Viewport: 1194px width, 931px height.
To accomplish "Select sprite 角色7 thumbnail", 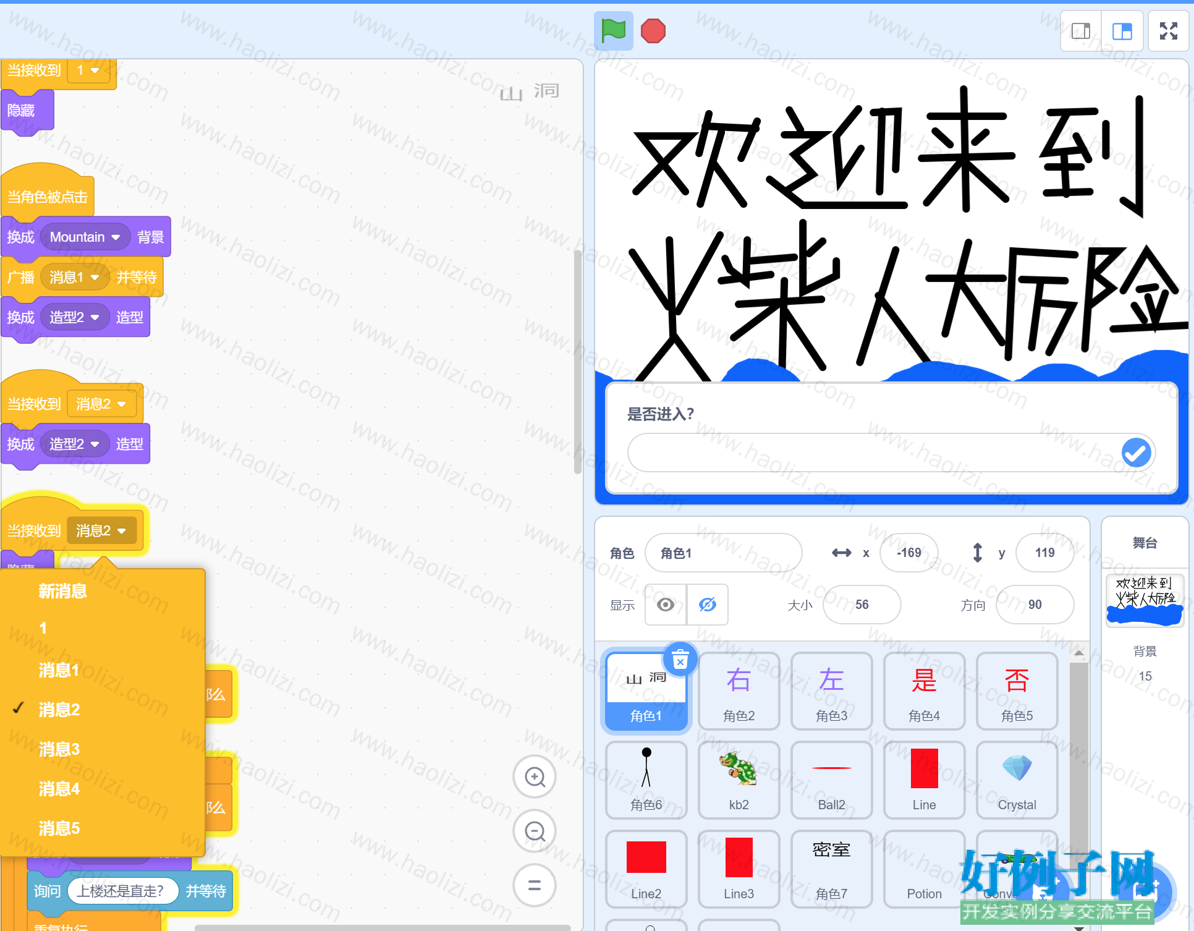I will click(832, 869).
